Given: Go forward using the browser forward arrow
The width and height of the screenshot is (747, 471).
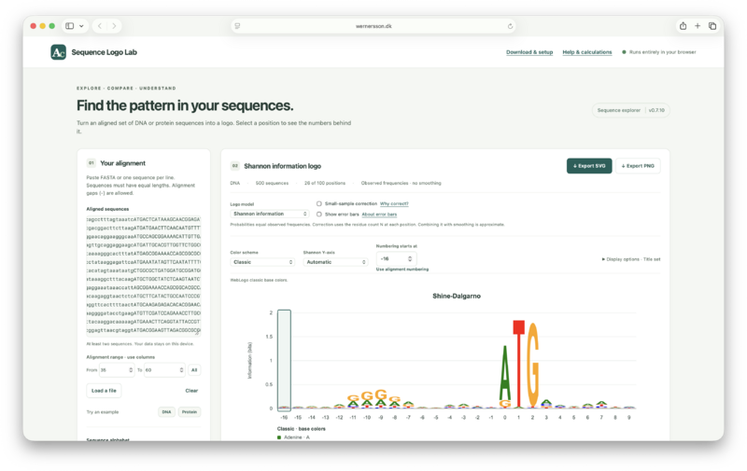Looking at the screenshot, I should point(114,26).
